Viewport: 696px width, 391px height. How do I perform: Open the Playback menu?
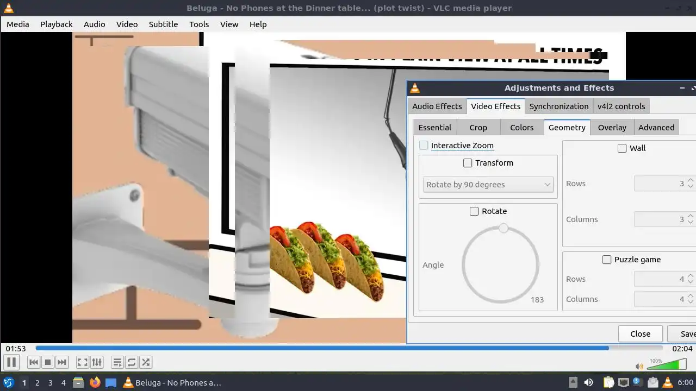[57, 24]
